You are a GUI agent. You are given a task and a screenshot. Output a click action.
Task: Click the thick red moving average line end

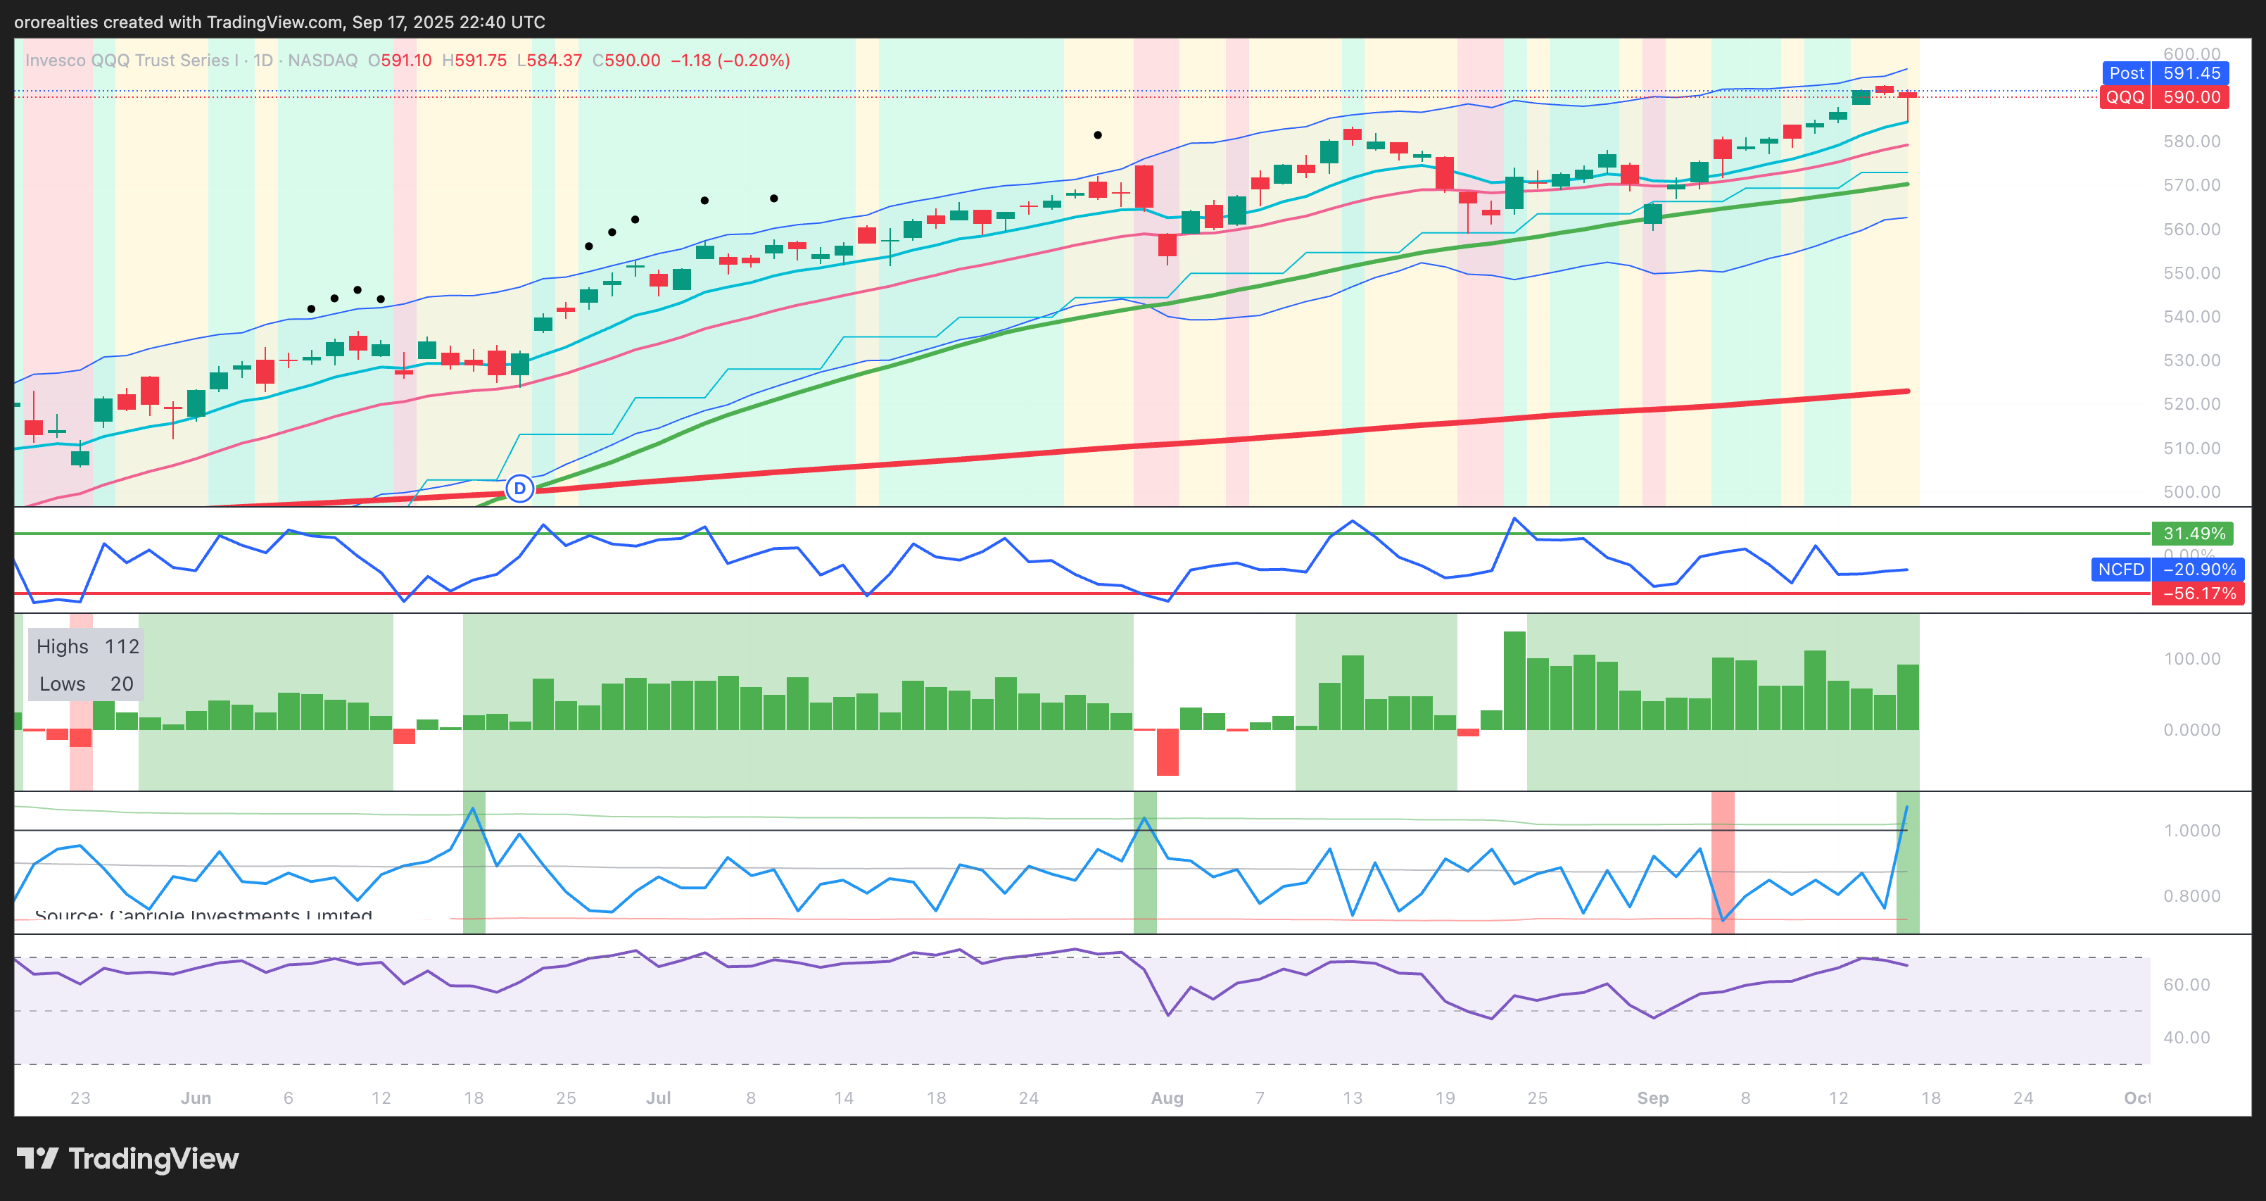[x=1904, y=391]
